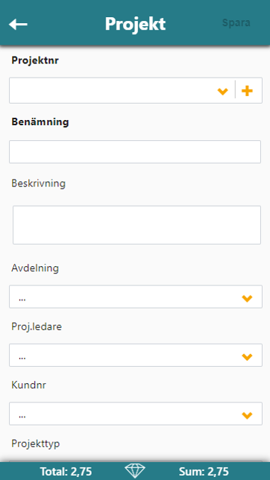Click the plus icon beside Projektnr
The width and height of the screenshot is (270, 480).
[x=247, y=91]
